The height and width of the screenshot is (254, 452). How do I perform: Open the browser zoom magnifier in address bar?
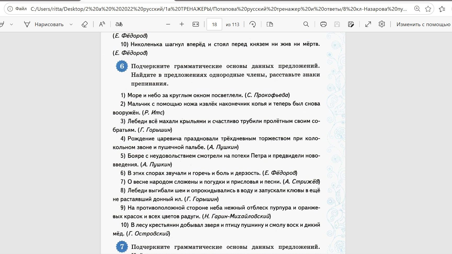coord(417,9)
